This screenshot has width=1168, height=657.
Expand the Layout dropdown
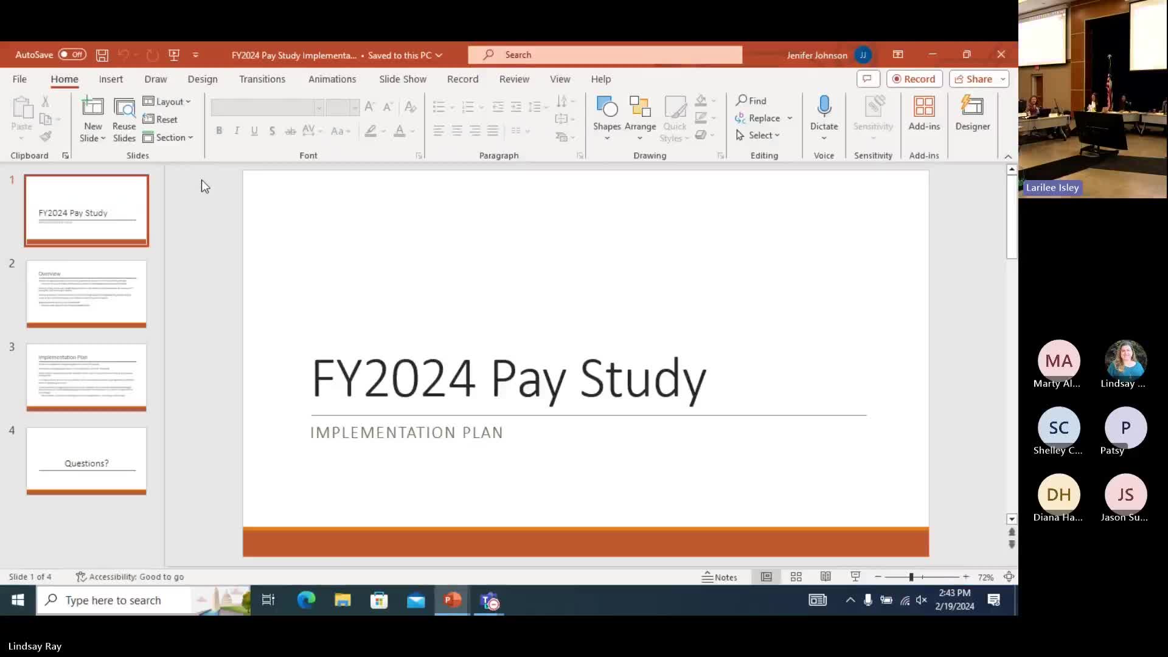(x=167, y=102)
